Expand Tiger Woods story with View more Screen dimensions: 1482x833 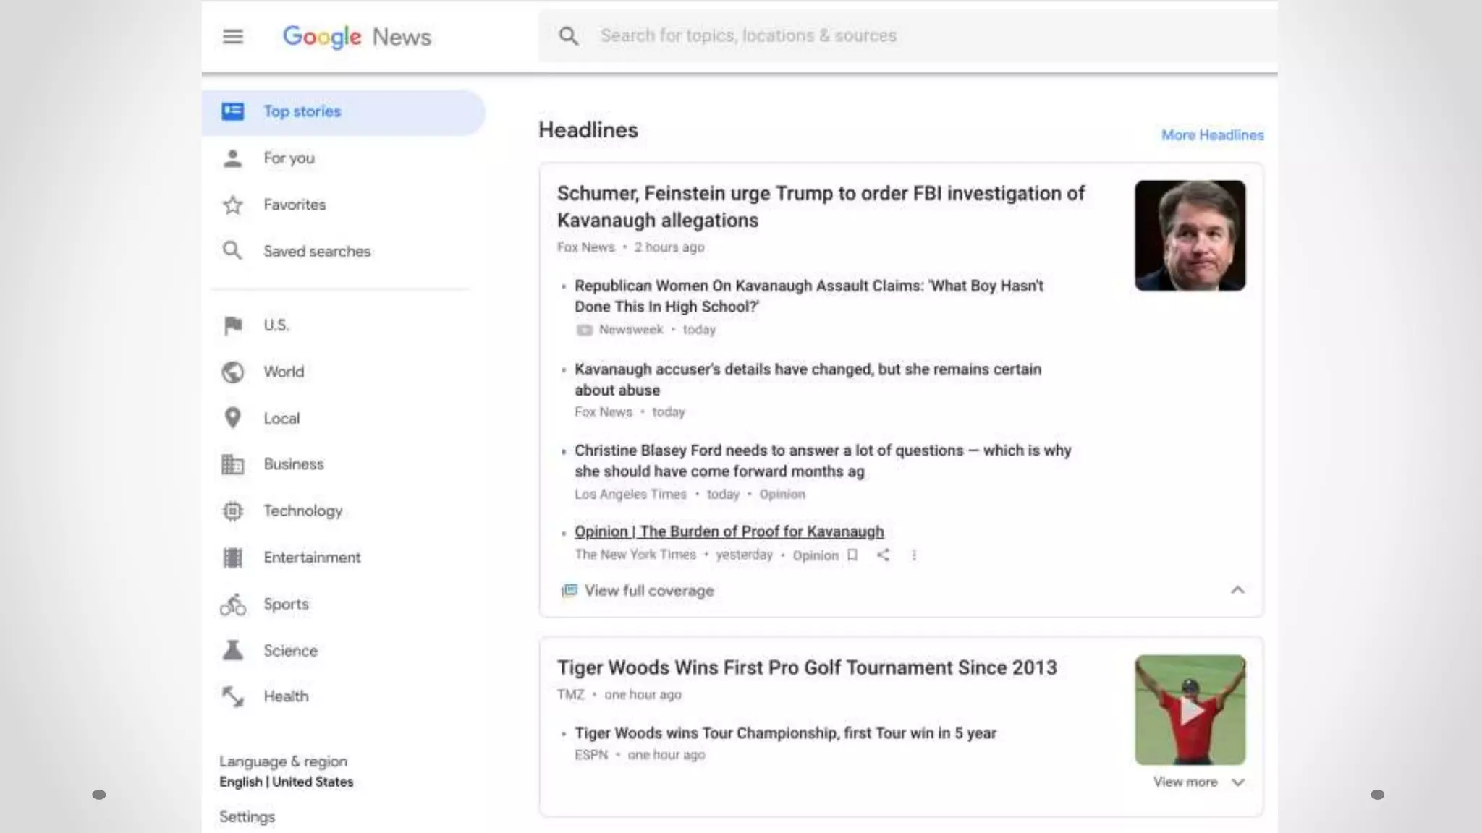tap(1198, 782)
